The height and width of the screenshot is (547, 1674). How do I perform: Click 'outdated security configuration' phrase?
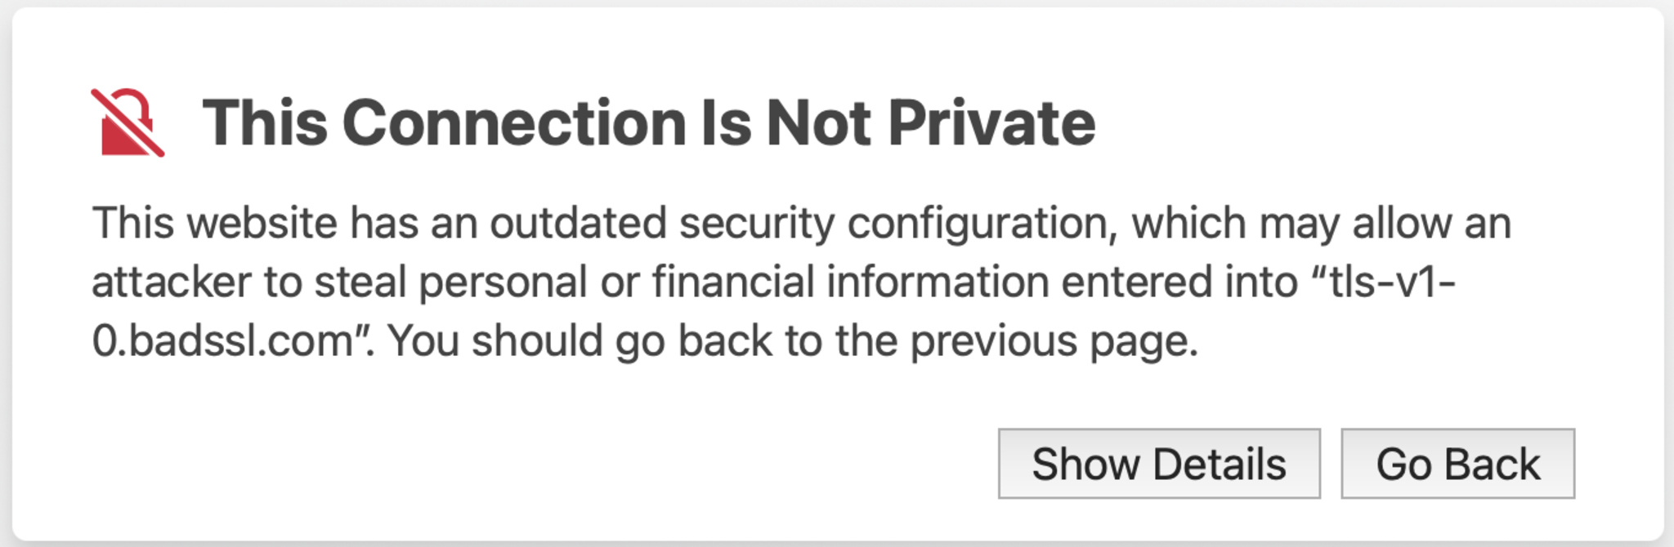(803, 223)
